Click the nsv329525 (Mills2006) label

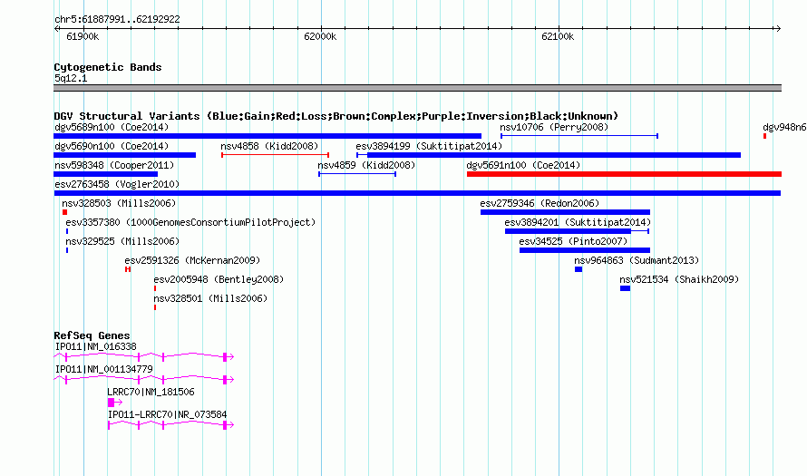pyautogui.click(x=122, y=241)
